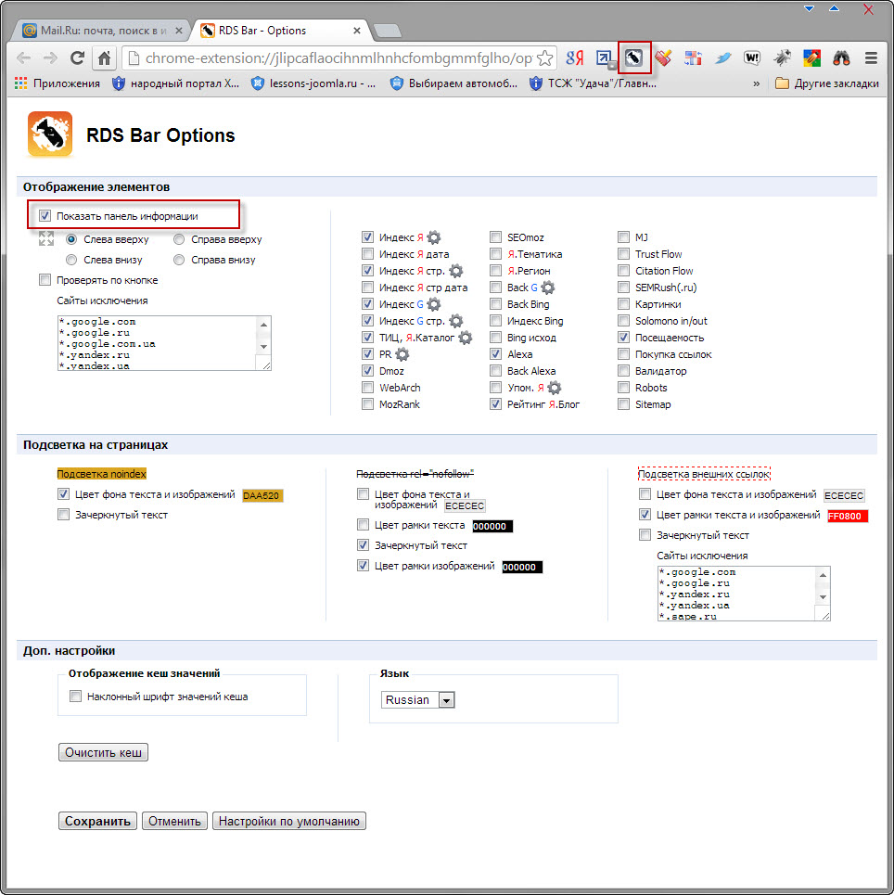Check the Sitemap parameter
This screenshot has width=894, height=895.
(623, 404)
